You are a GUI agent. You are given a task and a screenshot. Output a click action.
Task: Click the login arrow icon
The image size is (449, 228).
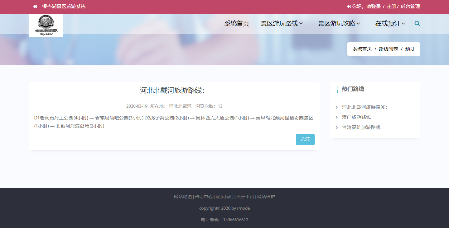(x=349, y=7)
